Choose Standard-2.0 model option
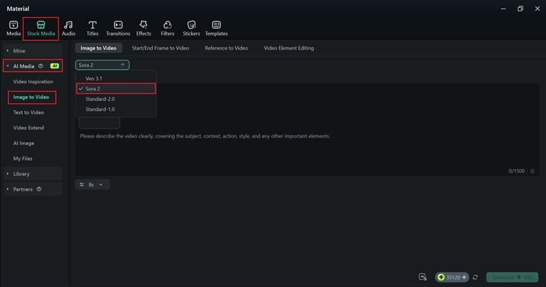The height and width of the screenshot is (287, 546). [x=116, y=99]
